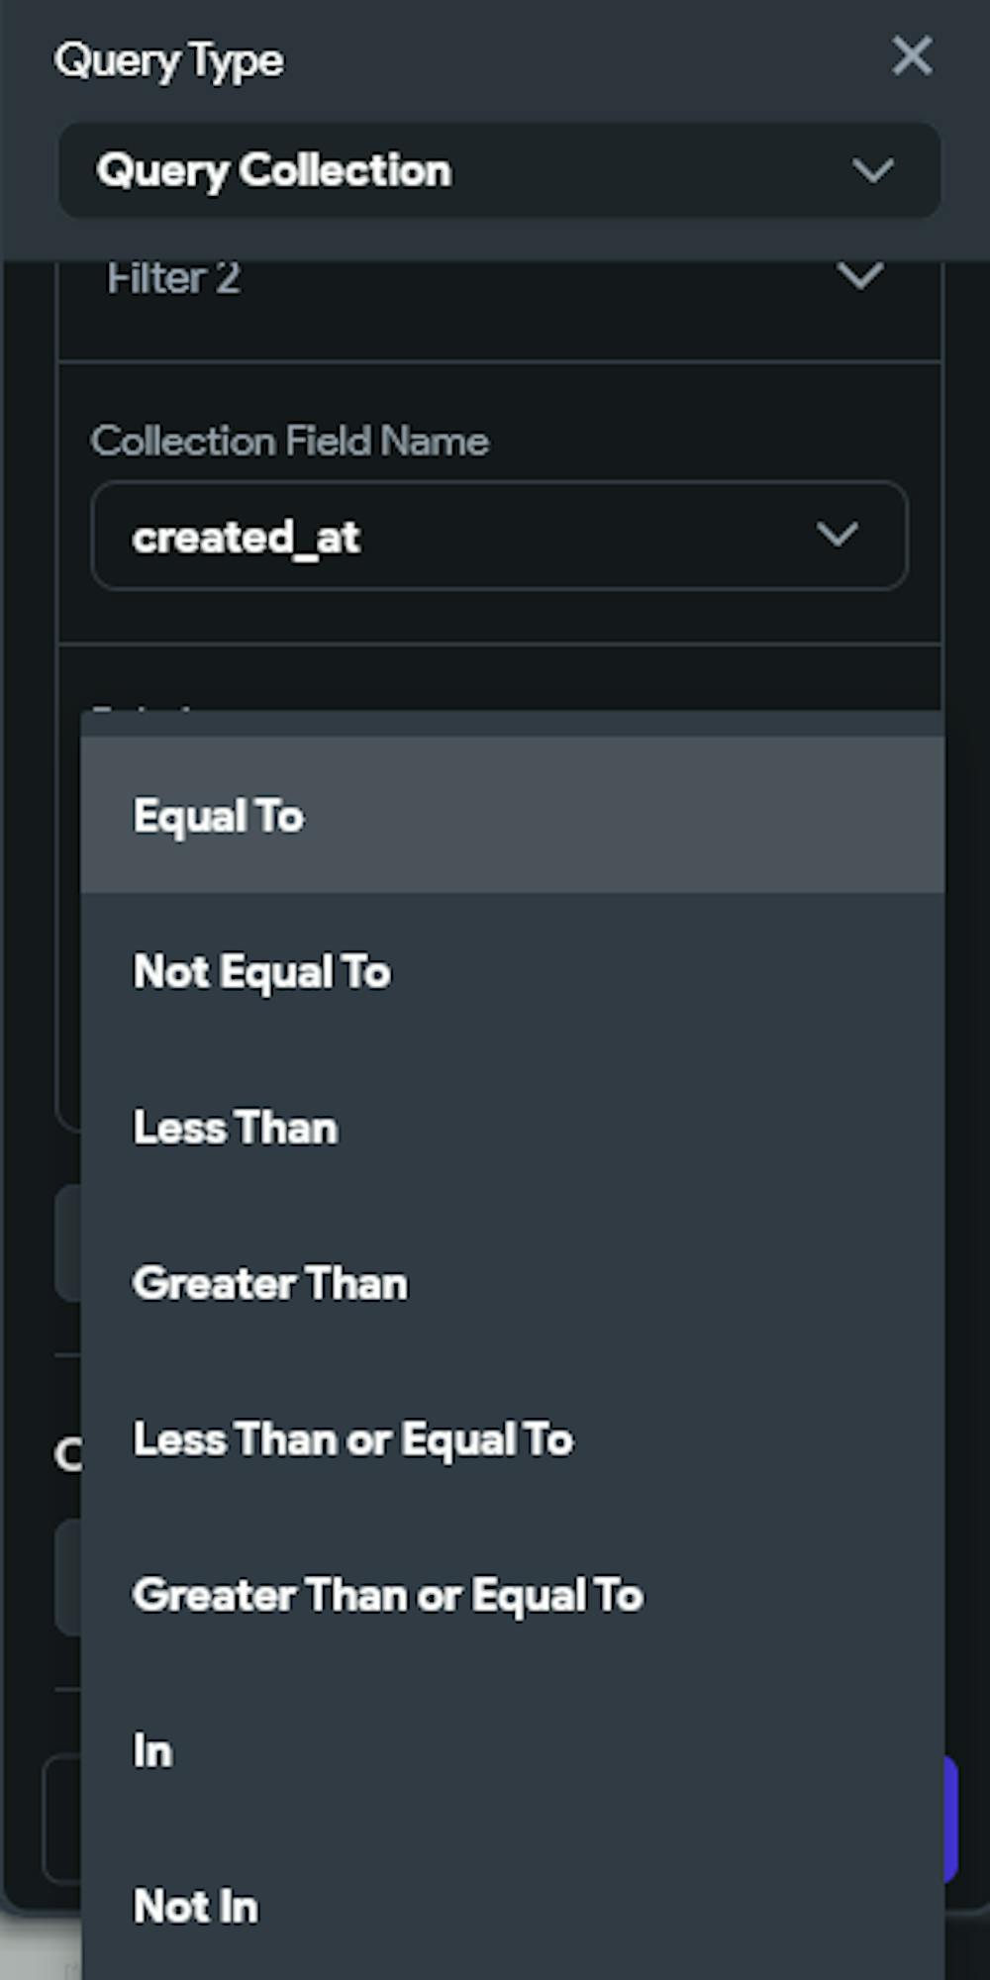Click the chevron beside Query Collection
990x1980 pixels.
pos(872,170)
